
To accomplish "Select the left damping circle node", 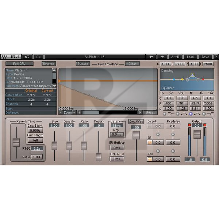I will coord(188,80).
